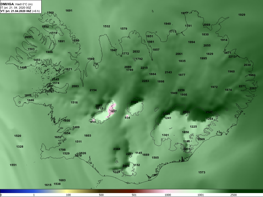Click the 2083 value on the map

click(x=75, y=86)
